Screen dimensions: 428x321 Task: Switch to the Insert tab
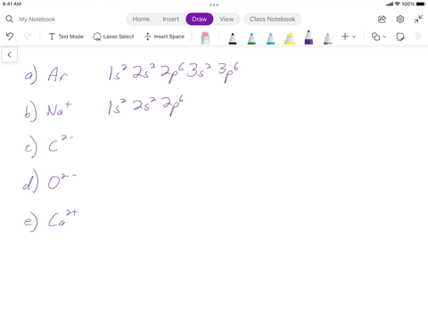(x=170, y=19)
